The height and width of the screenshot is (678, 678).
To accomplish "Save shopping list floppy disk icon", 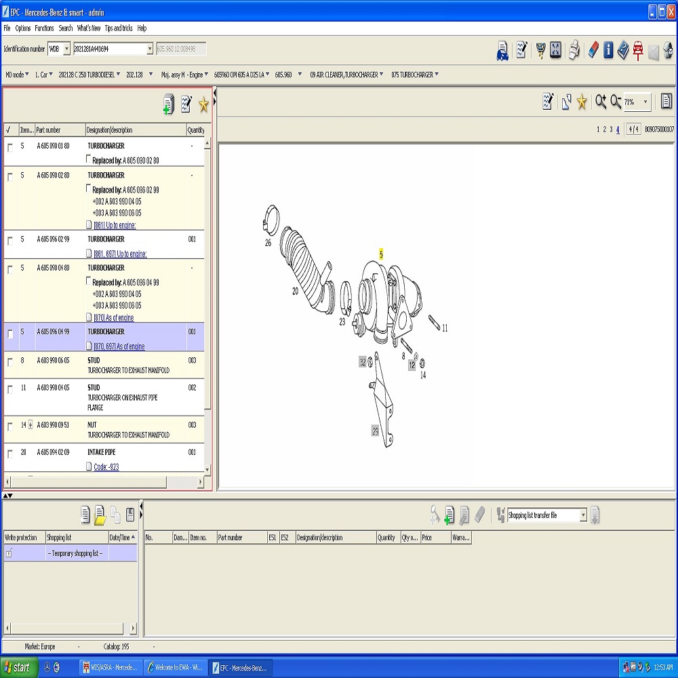I will point(129,515).
